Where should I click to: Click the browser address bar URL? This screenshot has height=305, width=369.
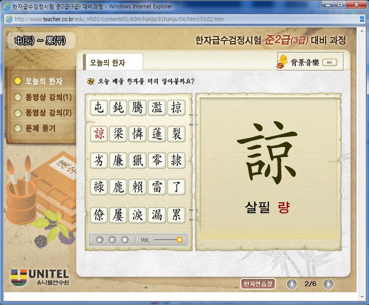pyautogui.click(x=119, y=19)
